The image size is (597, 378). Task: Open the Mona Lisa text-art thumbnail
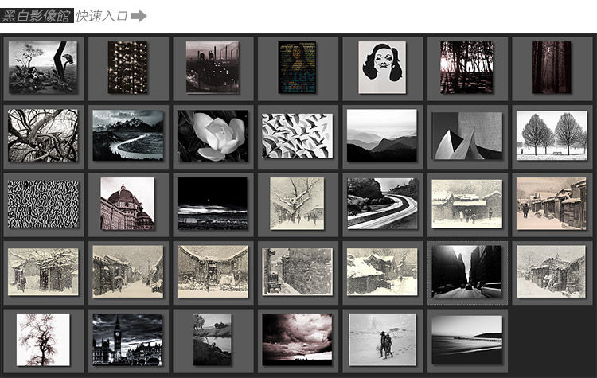[x=297, y=68]
